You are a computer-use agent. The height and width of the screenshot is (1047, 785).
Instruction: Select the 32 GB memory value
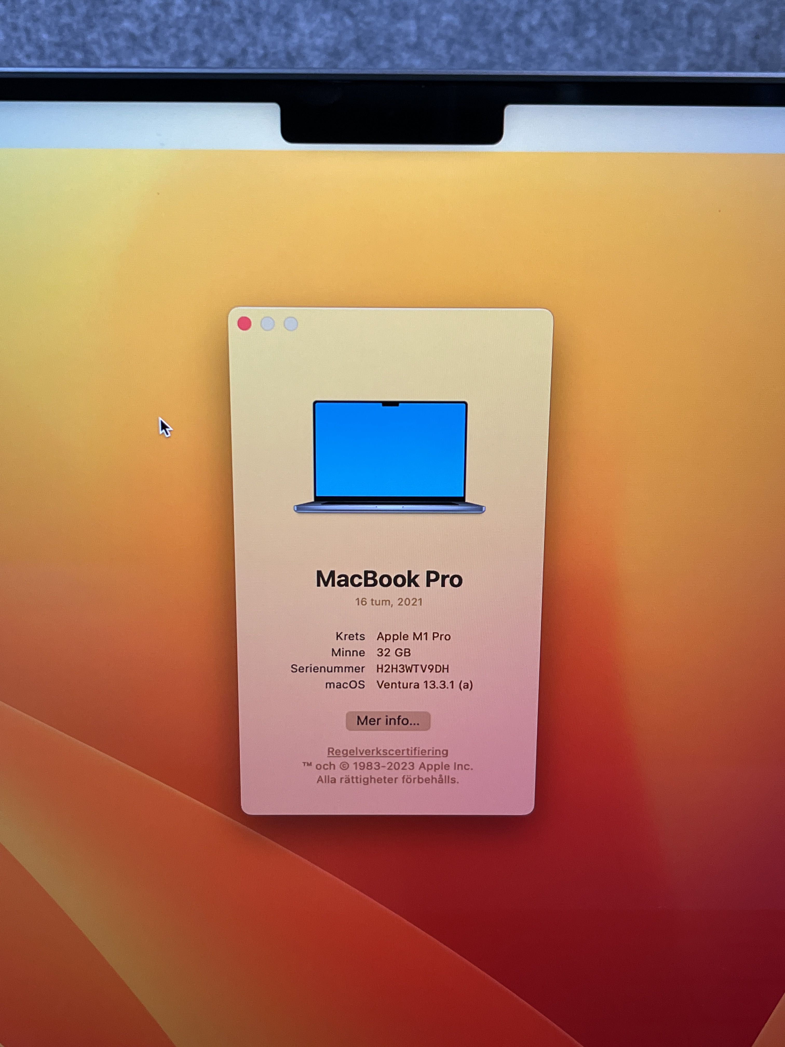click(394, 652)
